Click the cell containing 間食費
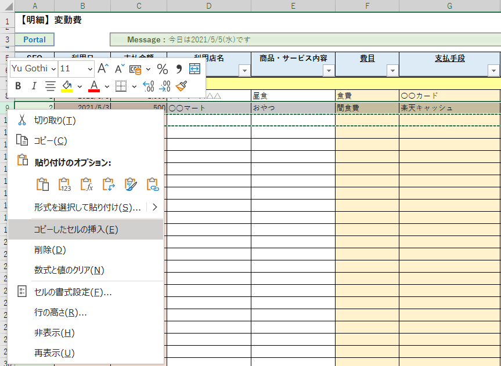501x366 pixels. tap(367, 108)
